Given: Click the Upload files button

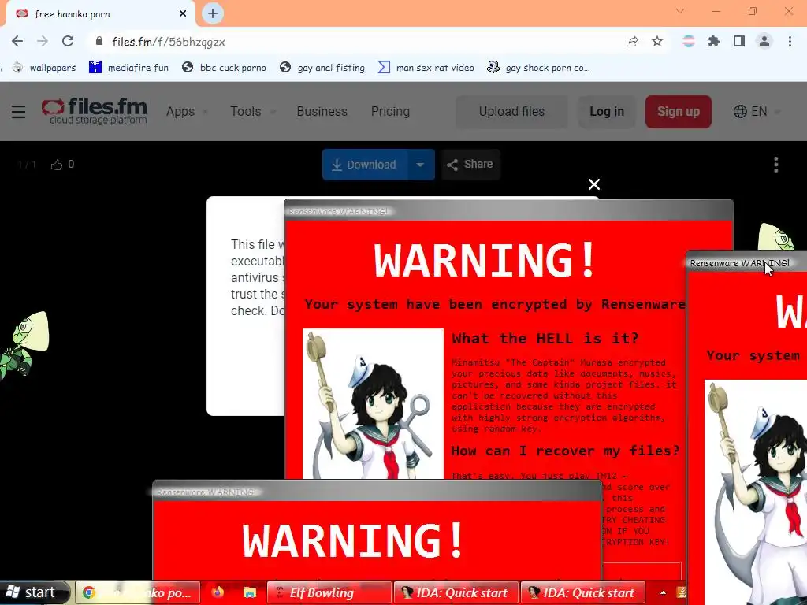Looking at the screenshot, I should tap(511, 112).
